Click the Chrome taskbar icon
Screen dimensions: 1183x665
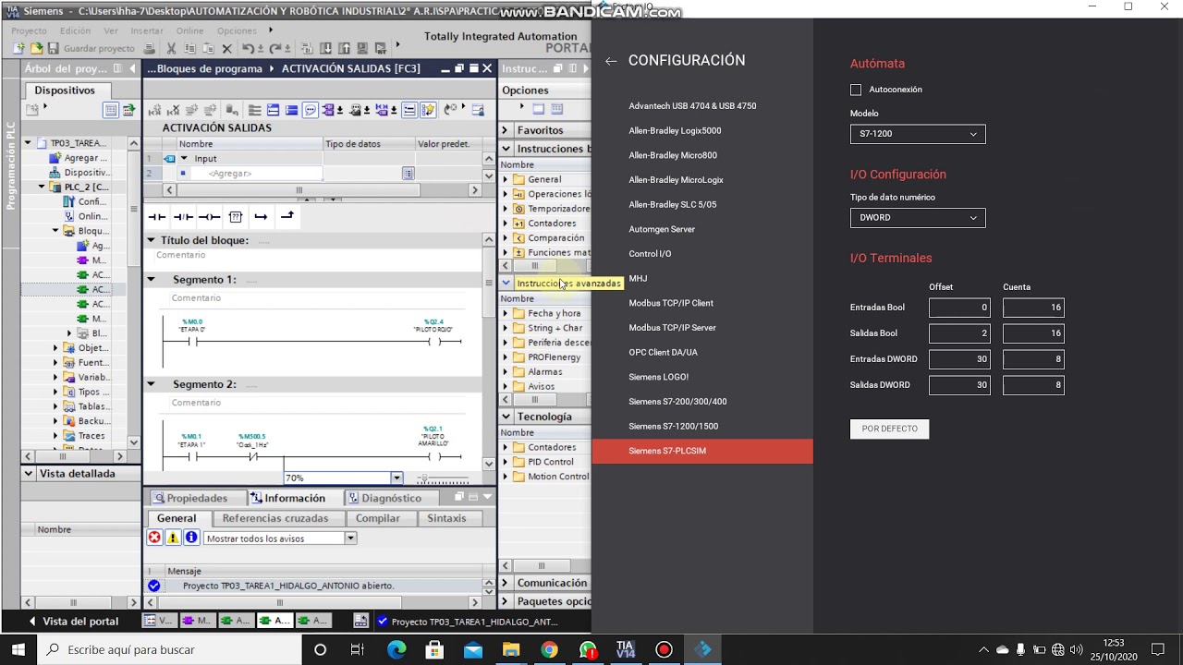549,649
